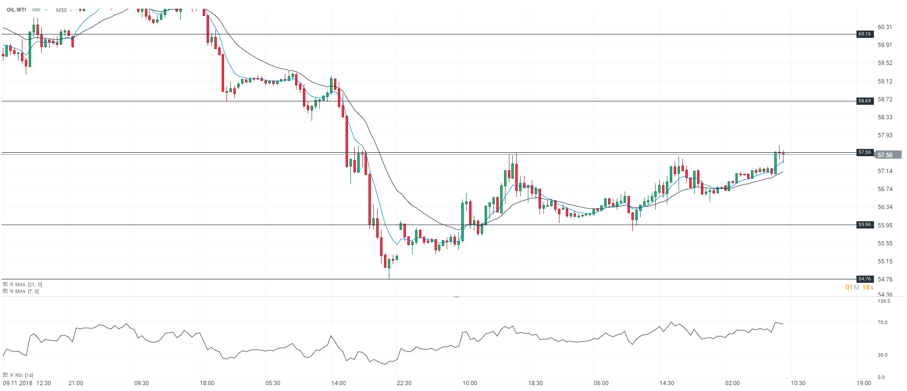Click the OIL.WTI symbol name
Viewport: 907px width, 391px height.
pos(17,10)
